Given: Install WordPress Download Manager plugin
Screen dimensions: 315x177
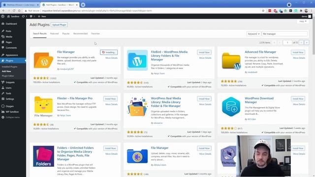Looking at the screenshot, I should (298, 99).
